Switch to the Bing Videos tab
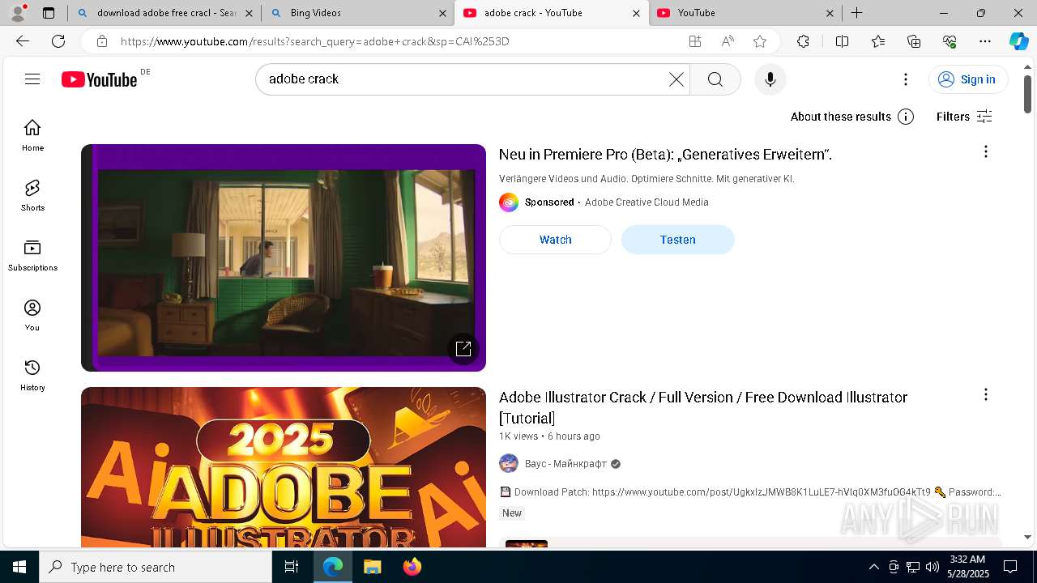Screen dimensions: 1037x583 tap(357, 13)
